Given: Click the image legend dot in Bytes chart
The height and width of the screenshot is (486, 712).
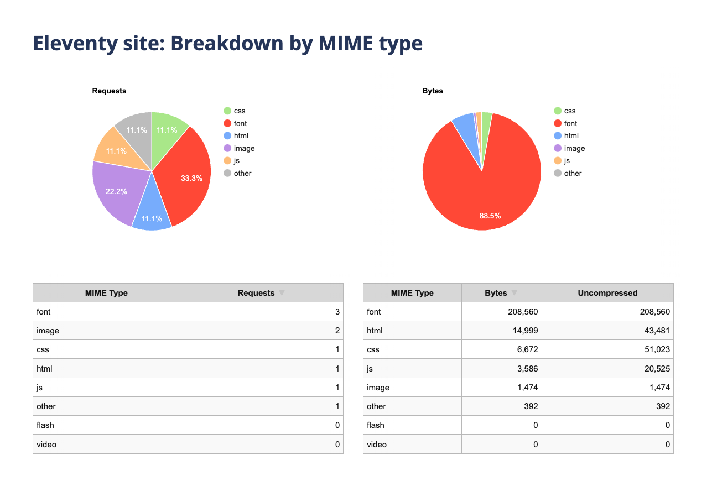Looking at the screenshot, I should [558, 148].
